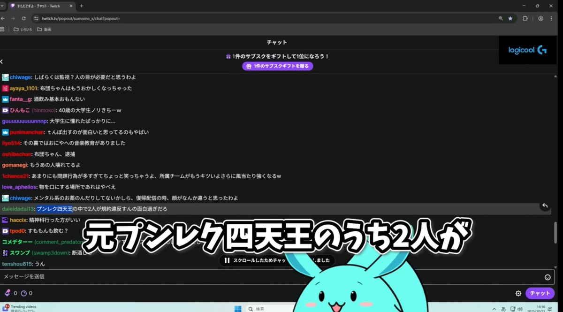Open username gomanegi

point(15,165)
